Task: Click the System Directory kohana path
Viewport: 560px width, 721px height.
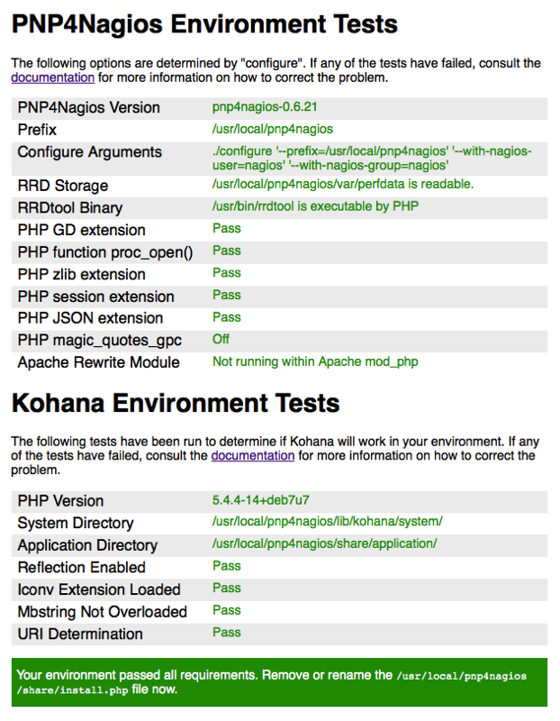Action: (x=327, y=523)
